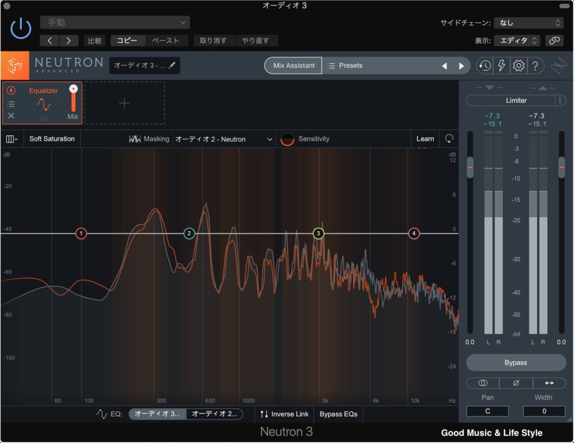This screenshot has height=443, width=574.
Task: Click the Learn button
Action: tap(425, 139)
